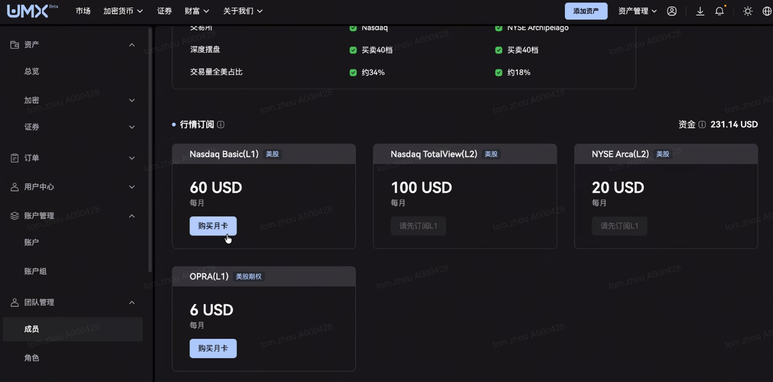Open 角色 in the sidebar
773x382 pixels.
point(31,358)
